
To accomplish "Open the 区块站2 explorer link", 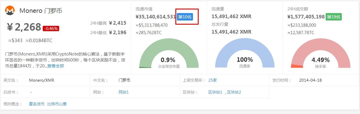I will click(x=234, y=92).
